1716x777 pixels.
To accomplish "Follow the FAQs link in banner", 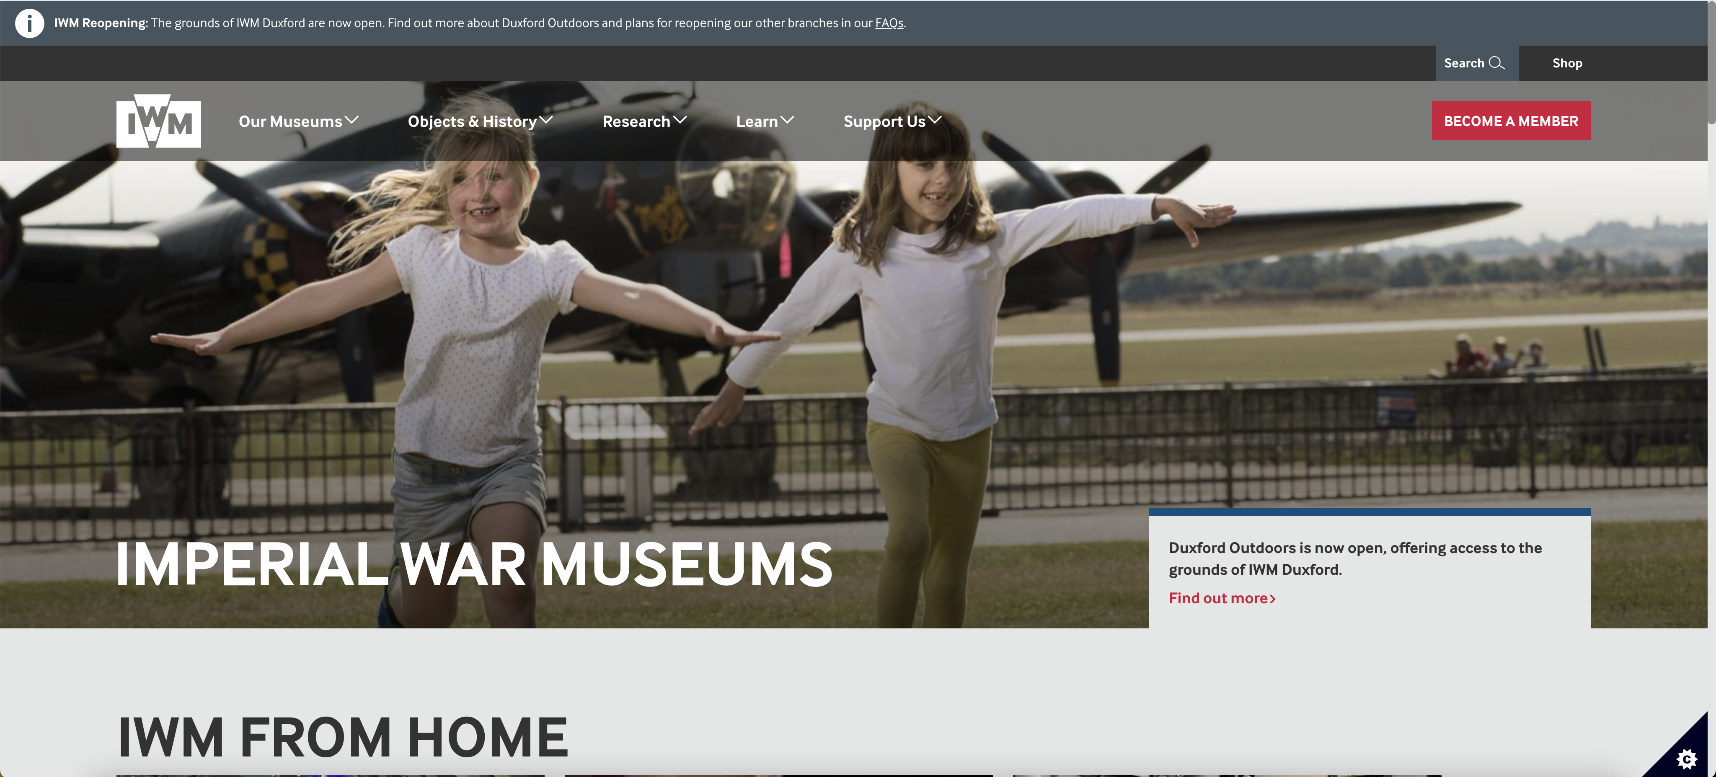I will [x=889, y=23].
